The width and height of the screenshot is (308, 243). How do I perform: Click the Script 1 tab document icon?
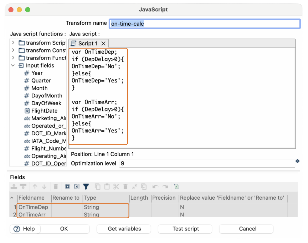pos(73,43)
